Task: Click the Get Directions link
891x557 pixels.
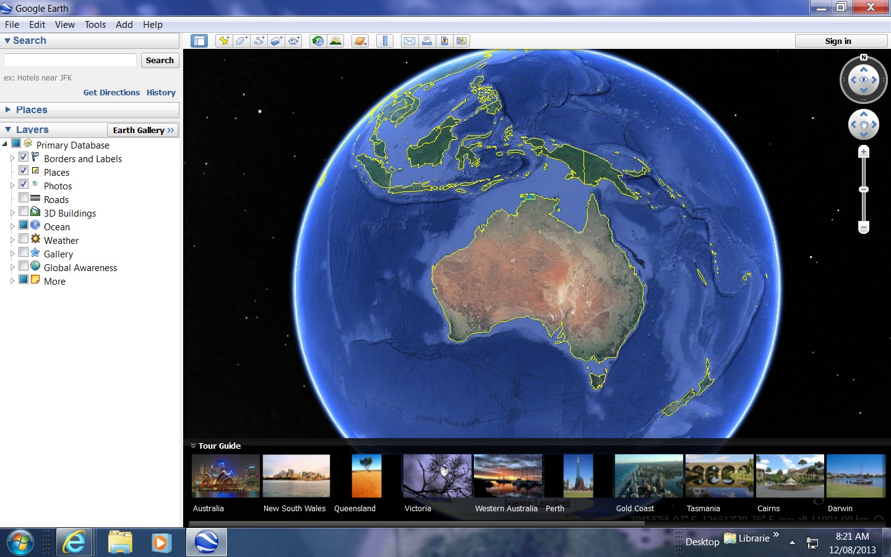Action: 111,92
